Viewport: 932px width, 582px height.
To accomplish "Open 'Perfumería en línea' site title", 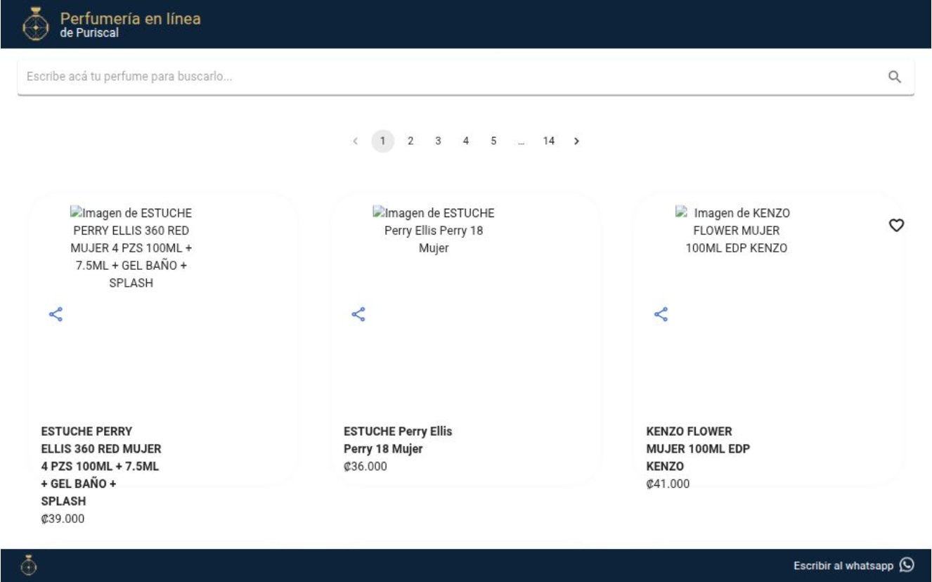I will [x=130, y=19].
